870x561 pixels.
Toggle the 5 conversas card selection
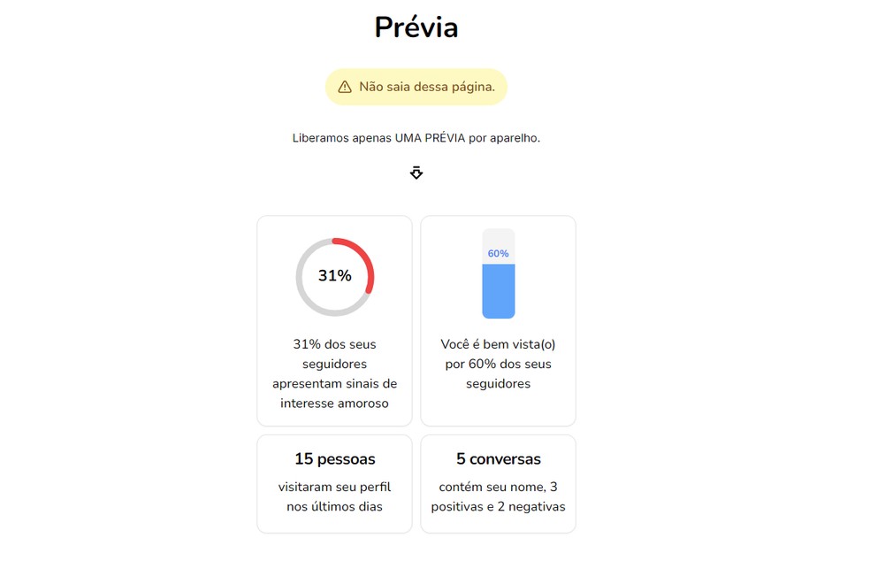[x=498, y=483]
